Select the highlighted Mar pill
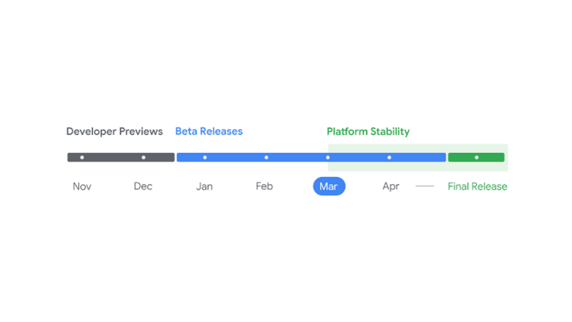The image size is (572, 322). click(329, 186)
